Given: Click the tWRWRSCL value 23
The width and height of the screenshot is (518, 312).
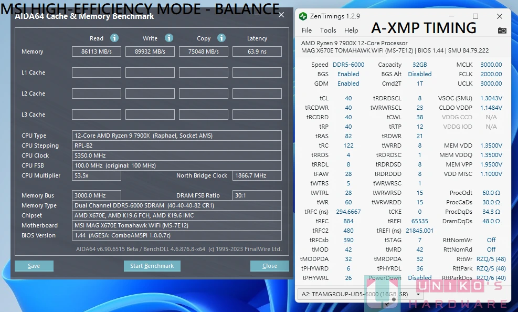Looking at the screenshot, I should click(x=419, y=108).
